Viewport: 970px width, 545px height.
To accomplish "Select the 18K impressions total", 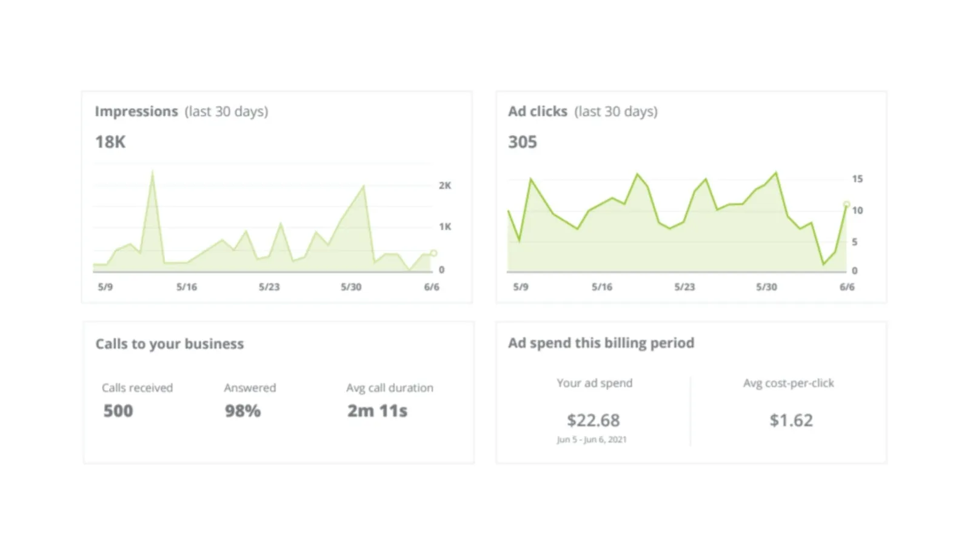I will (x=110, y=142).
